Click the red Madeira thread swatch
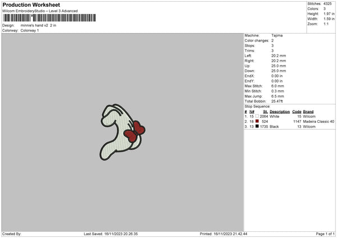Viewport: 337px width, 238px height. (257, 121)
